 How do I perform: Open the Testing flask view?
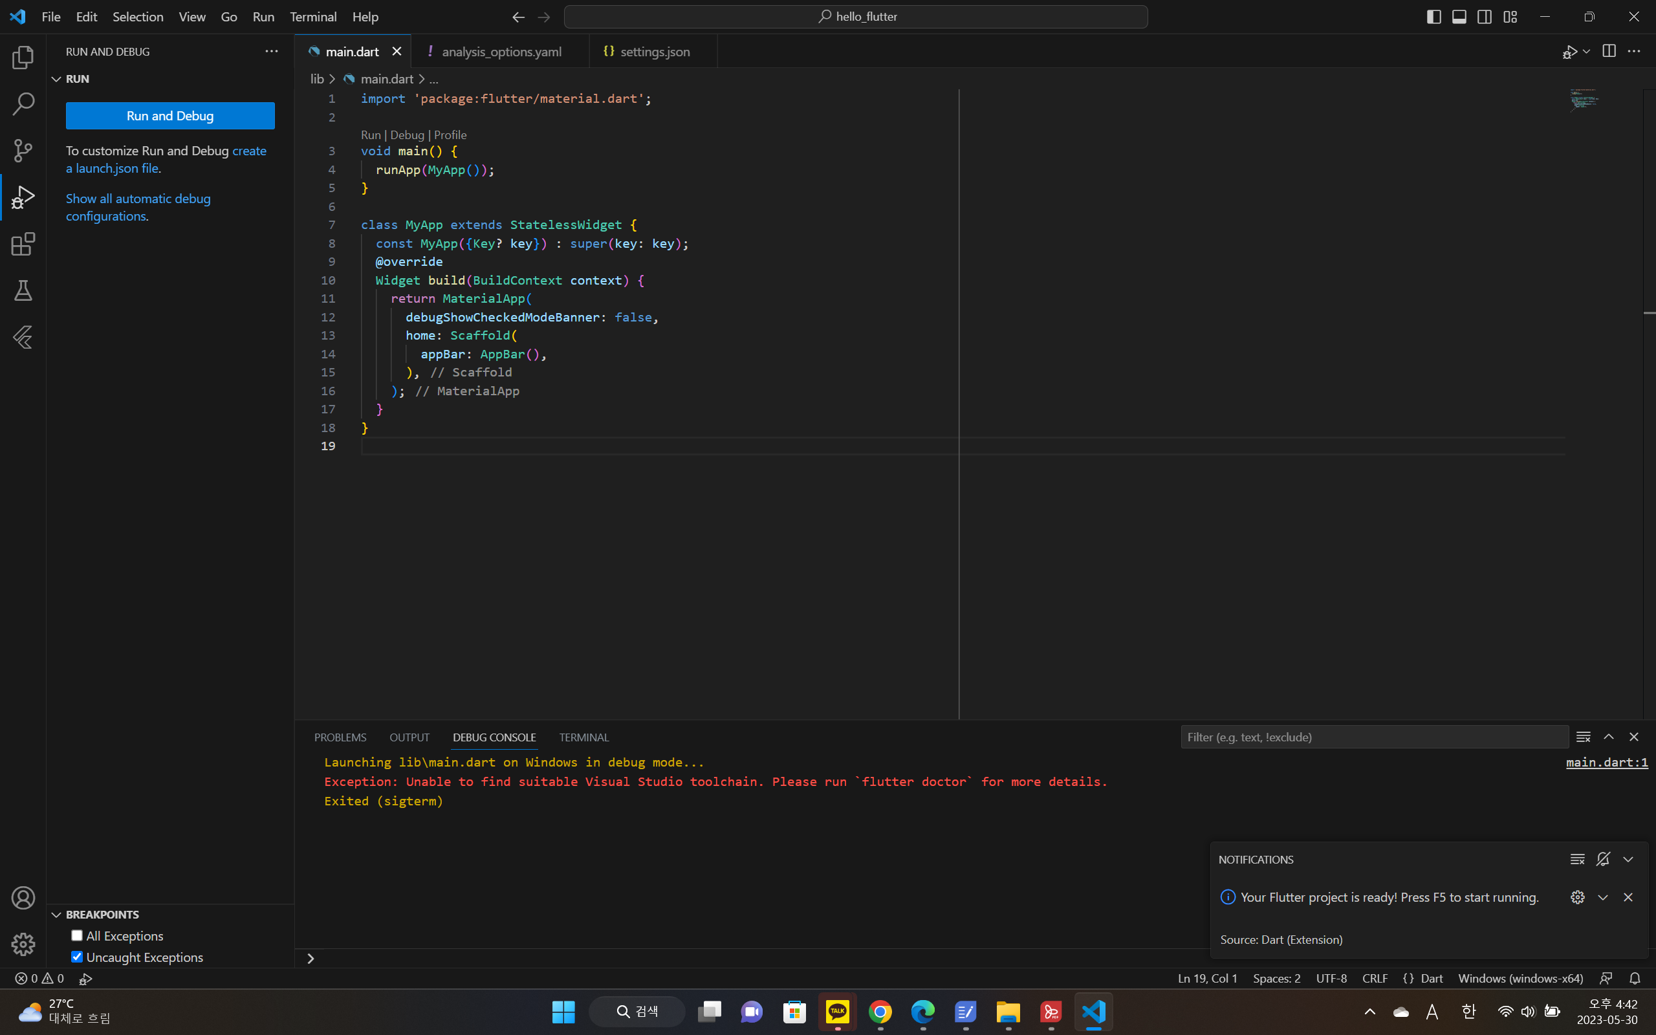[x=23, y=290]
